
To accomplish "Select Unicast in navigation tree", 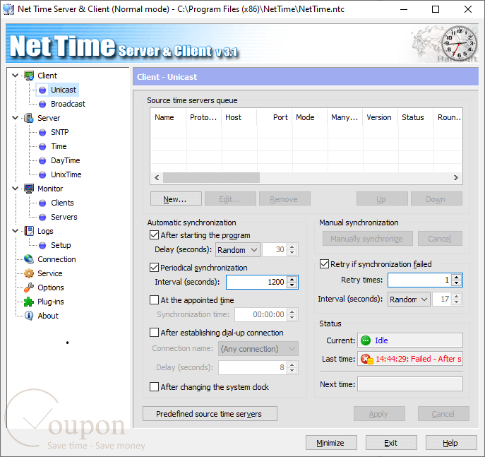I will click(x=63, y=90).
